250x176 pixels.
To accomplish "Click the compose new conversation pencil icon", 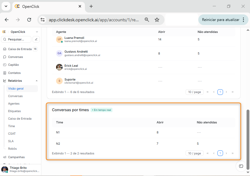I will pos(36,39).
